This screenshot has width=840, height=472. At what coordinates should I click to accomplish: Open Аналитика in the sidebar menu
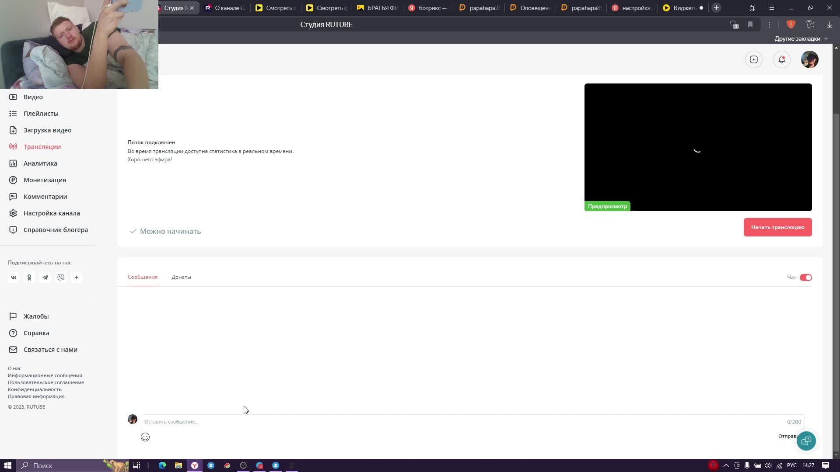[40, 163]
